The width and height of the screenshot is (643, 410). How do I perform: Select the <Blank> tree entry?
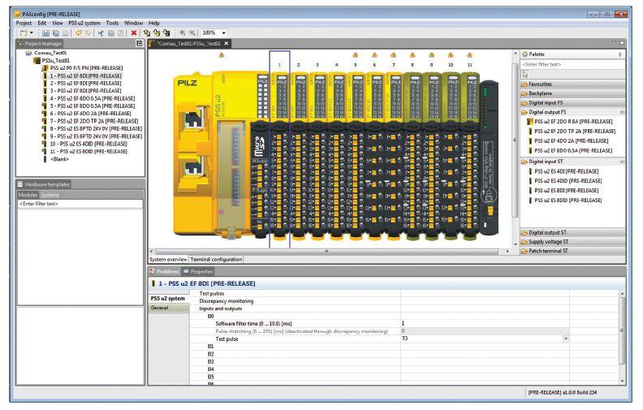coord(59,159)
